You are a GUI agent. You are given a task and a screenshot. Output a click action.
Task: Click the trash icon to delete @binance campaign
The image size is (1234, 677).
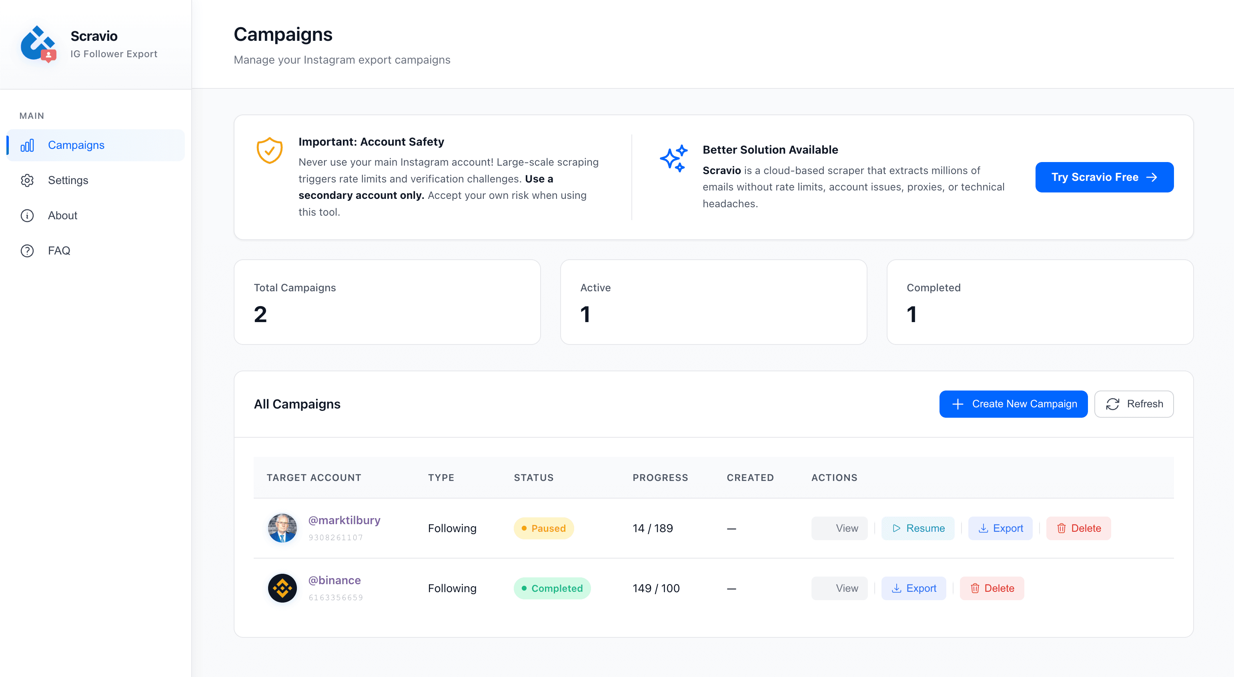click(x=976, y=588)
